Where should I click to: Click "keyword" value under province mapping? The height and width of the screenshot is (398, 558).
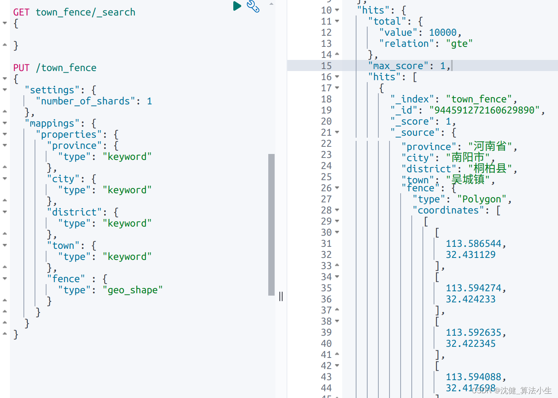click(127, 157)
